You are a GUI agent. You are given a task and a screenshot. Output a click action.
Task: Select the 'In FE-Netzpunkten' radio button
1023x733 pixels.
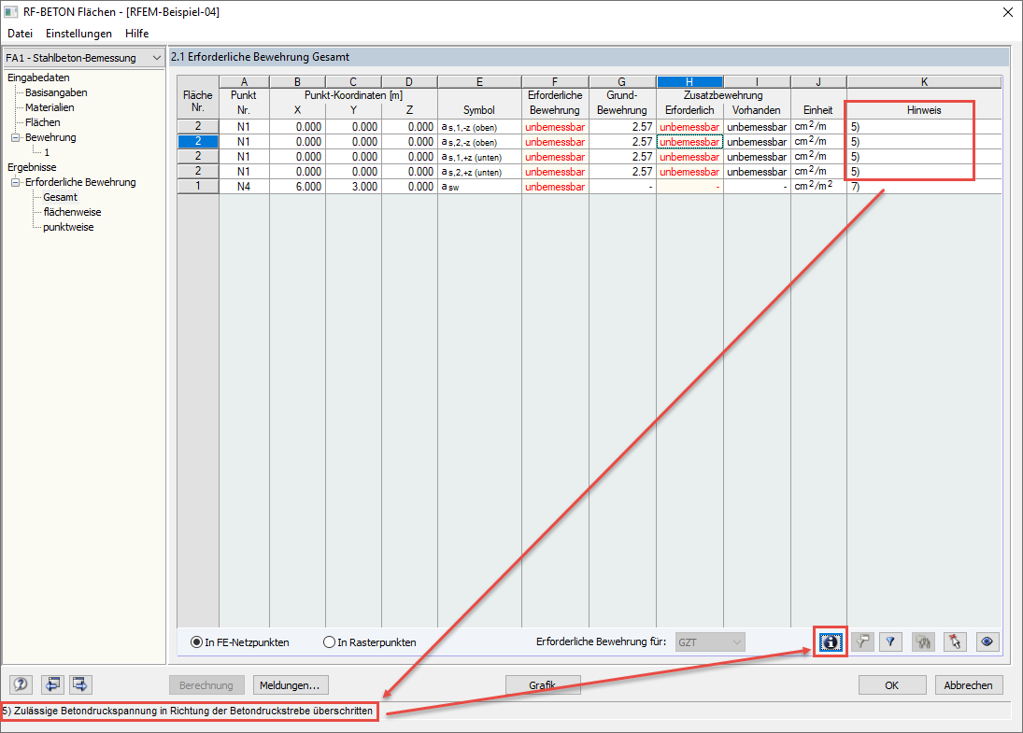pyautogui.click(x=196, y=642)
